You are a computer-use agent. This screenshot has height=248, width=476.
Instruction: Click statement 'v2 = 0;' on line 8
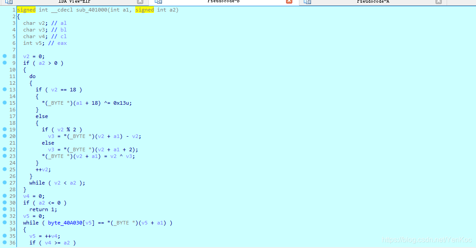[34, 56]
